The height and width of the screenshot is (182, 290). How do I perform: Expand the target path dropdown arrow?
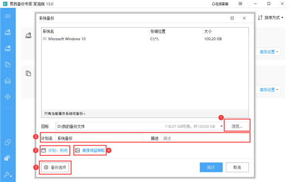click(x=221, y=126)
